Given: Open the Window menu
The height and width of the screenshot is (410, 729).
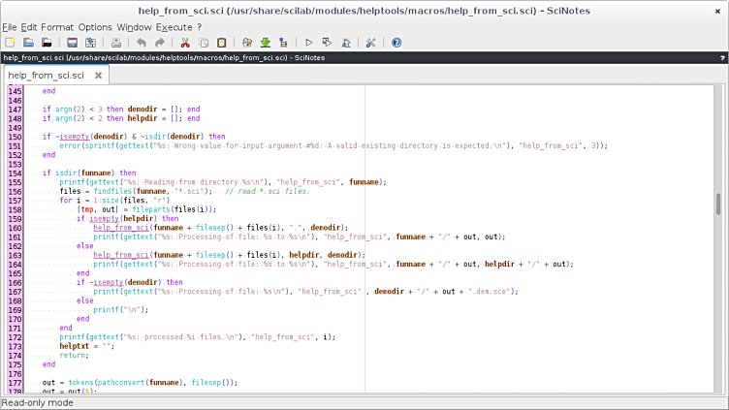Looking at the screenshot, I should (134, 27).
